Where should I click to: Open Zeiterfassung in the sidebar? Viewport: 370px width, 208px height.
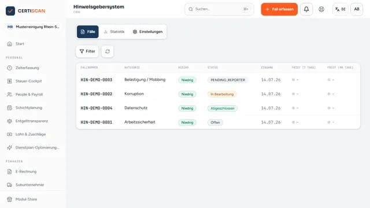point(33,68)
